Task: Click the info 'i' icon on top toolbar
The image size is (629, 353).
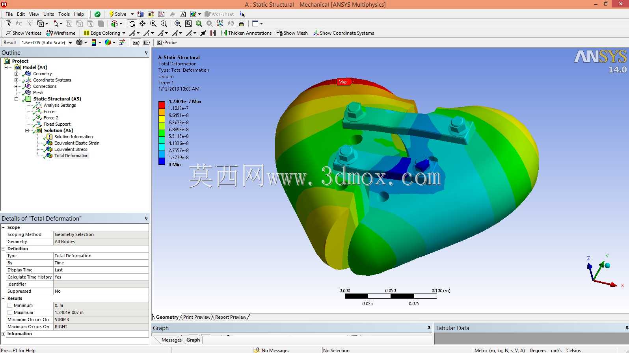Action: coord(242,14)
